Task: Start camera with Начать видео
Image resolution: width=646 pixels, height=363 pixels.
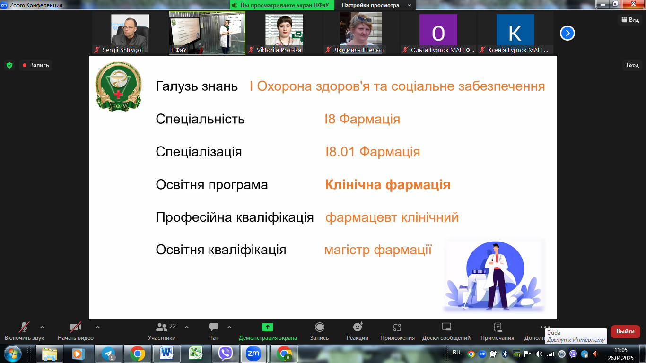Action: point(76,331)
